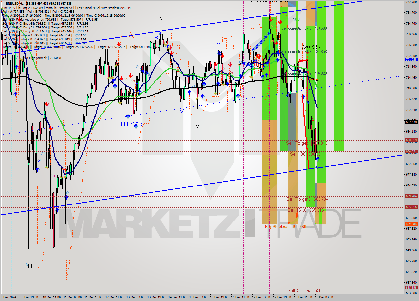Screen dimensions: 419x301
Task: Click the blue 721.038 price tag on axis
Action: click(x=411, y=60)
